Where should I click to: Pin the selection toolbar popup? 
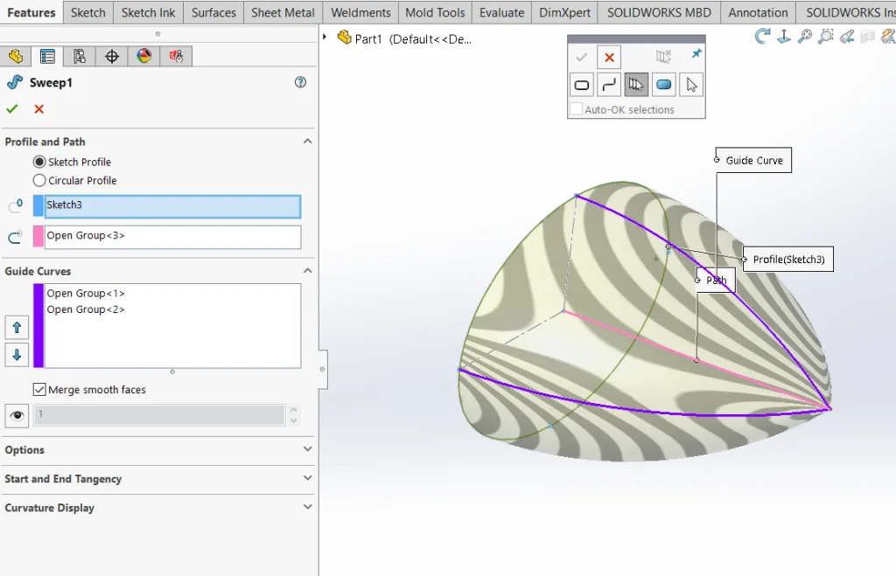696,54
